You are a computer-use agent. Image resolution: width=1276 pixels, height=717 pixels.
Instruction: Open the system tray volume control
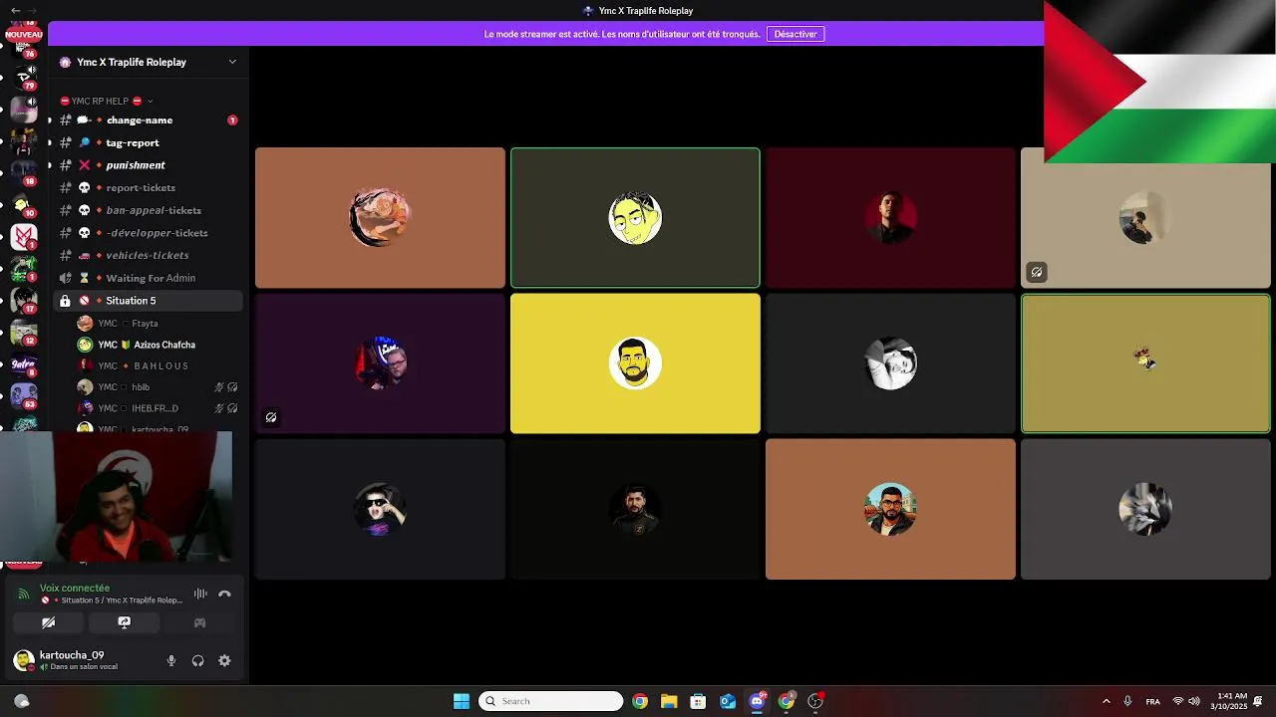pos(1194,701)
